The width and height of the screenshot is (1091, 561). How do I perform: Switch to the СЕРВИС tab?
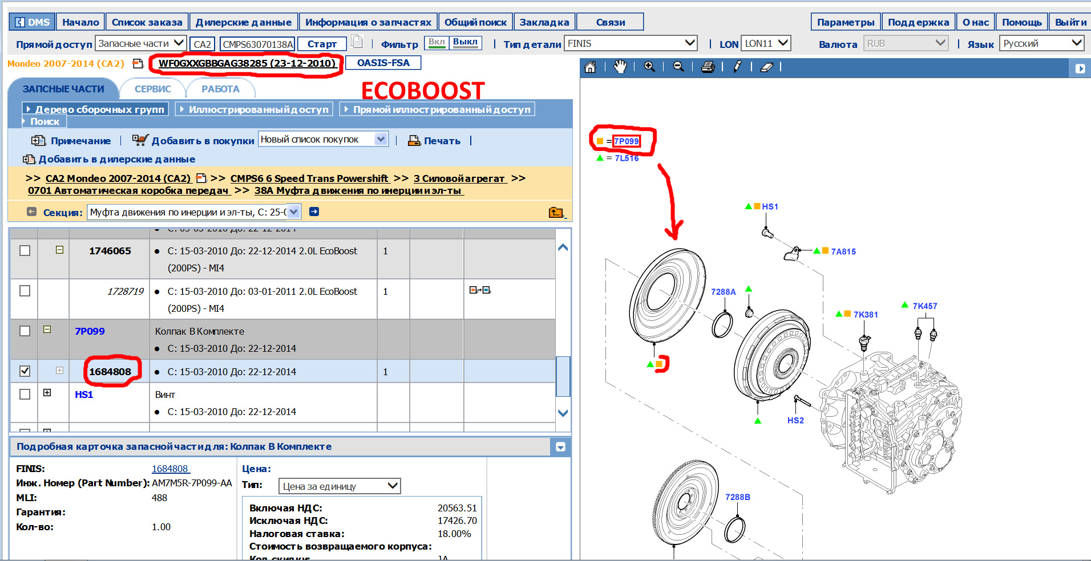[153, 90]
